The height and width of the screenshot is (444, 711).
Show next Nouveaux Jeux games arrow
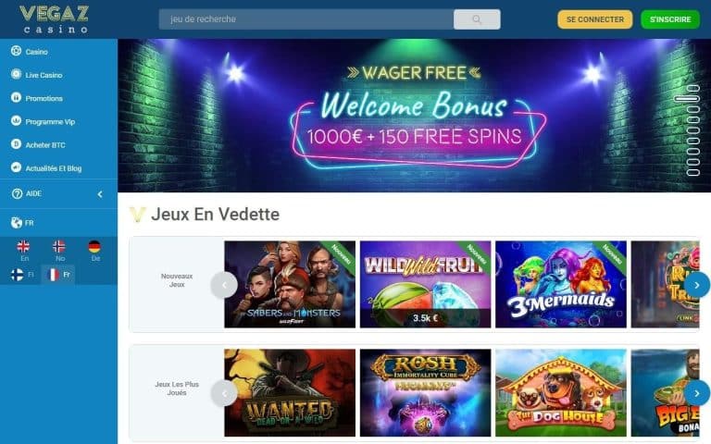point(697,285)
